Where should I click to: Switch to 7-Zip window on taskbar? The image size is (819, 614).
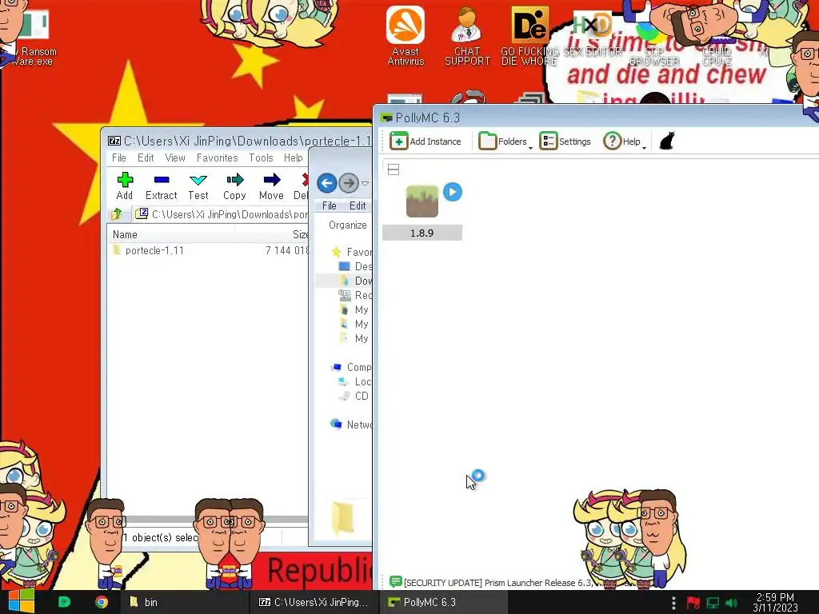pos(314,602)
